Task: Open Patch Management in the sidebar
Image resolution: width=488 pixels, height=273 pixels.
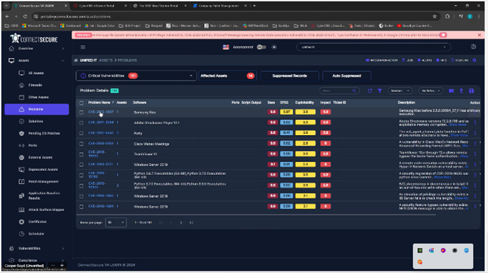Action: (43, 182)
